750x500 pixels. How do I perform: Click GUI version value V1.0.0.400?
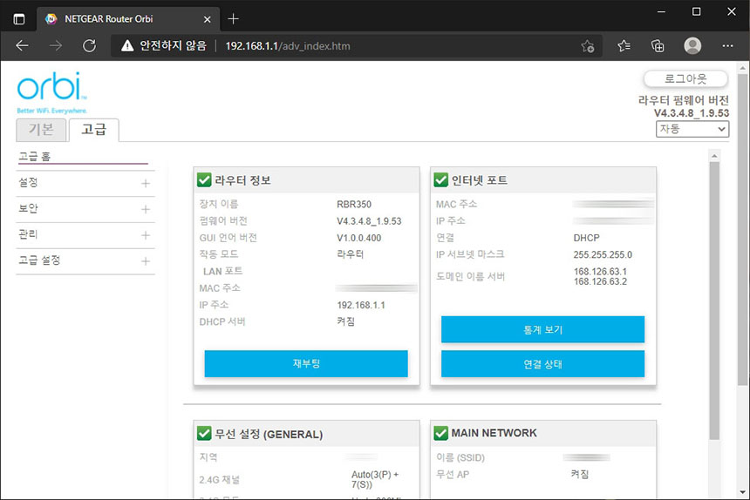coord(358,238)
